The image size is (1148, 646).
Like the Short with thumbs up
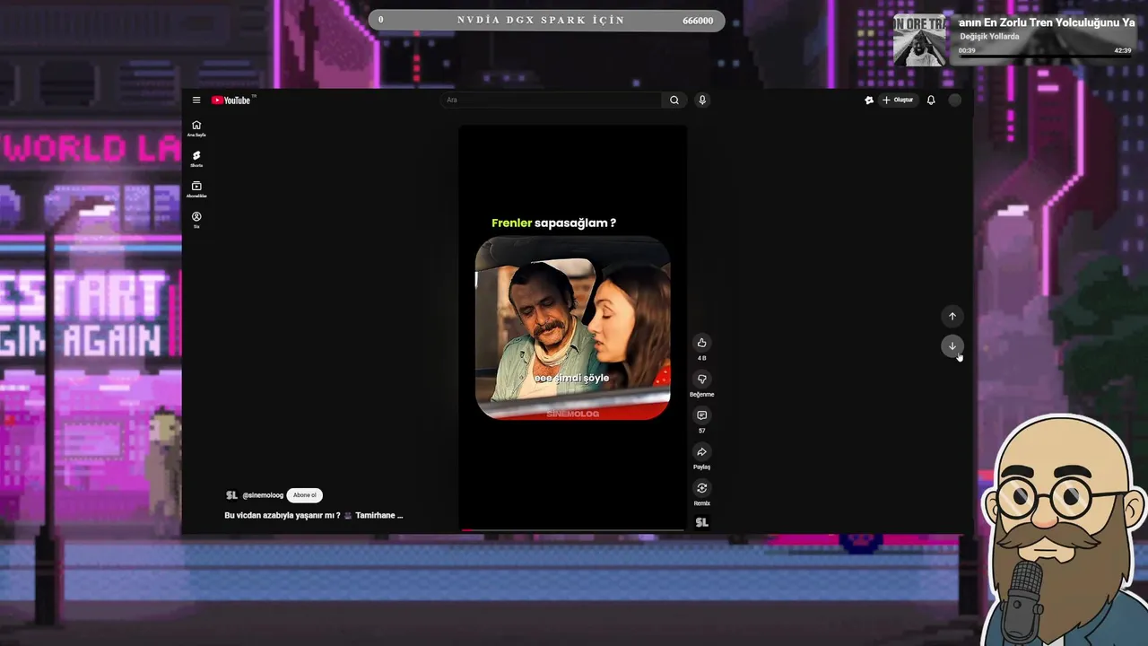click(x=701, y=343)
